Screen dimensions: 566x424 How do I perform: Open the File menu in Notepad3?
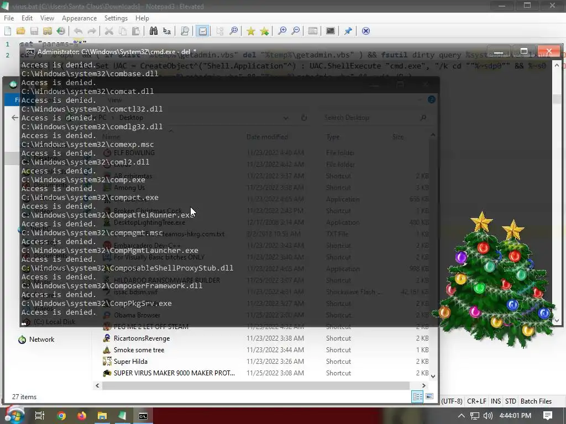(9, 18)
